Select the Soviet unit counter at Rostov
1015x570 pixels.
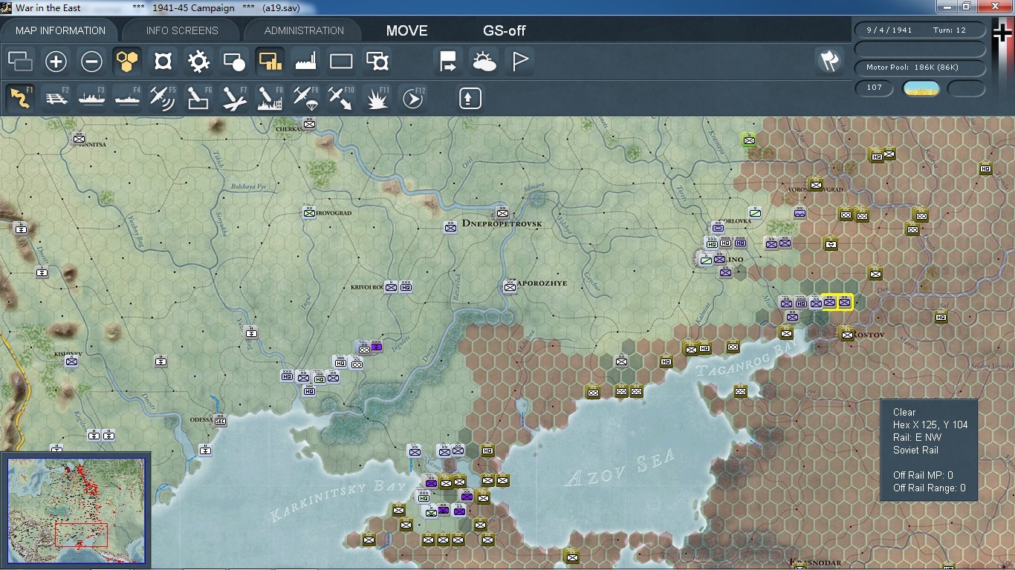click(x=846, y=334)
